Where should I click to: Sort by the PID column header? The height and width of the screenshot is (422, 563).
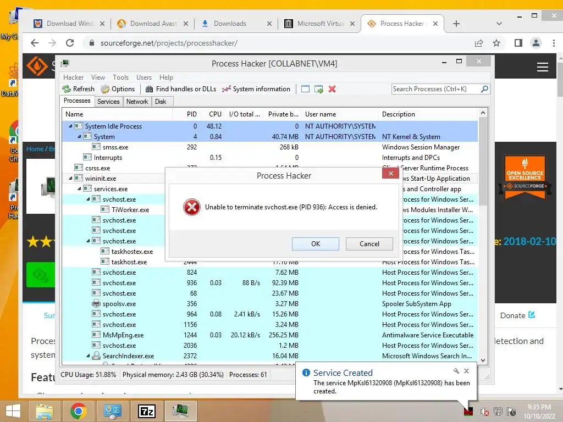click(186, 114)
